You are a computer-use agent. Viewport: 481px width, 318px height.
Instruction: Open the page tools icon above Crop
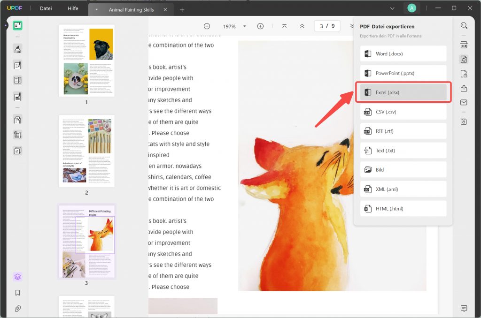17,120
